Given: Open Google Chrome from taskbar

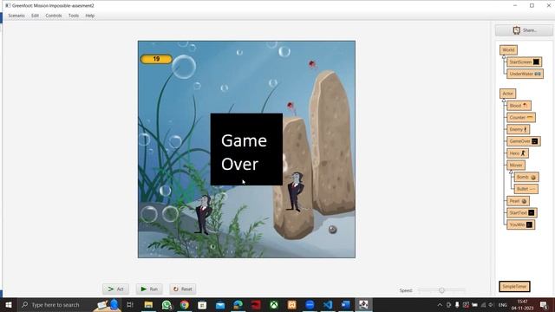Looking at the screenshot, I should point(185,305).
